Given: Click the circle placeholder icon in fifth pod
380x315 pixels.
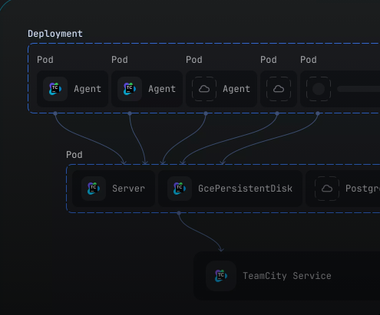Looking at the screenshot, I should [x=319, y=89].
